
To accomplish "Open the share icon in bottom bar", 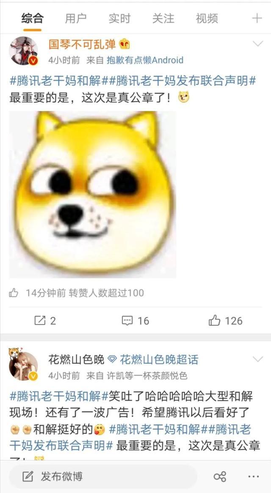I will 220,476.
